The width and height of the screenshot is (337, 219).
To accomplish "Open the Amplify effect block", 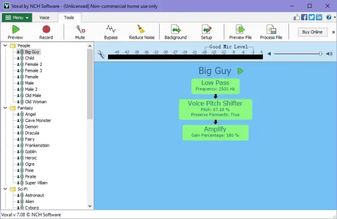I will click(x=215, y=132).
